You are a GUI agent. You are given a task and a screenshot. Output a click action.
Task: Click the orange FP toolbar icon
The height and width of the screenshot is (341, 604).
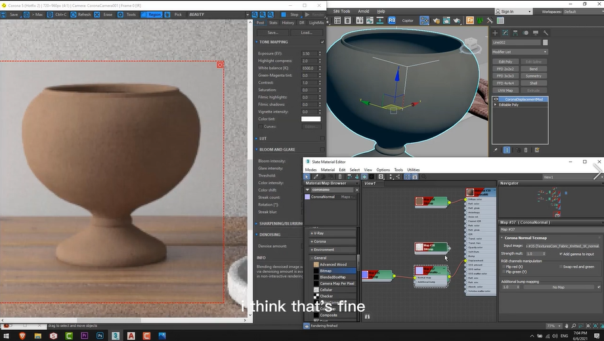470,20
